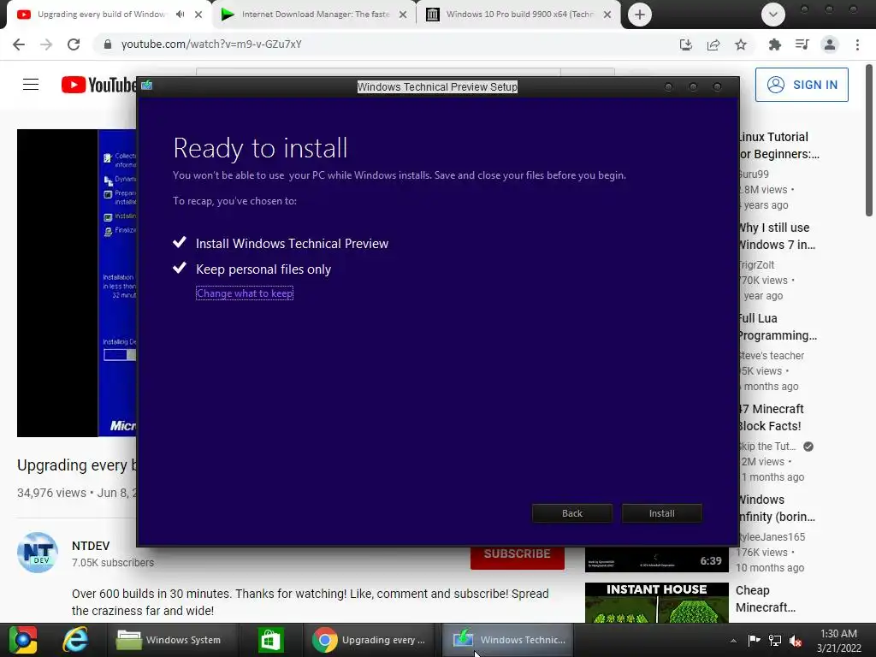The width and height of the screenshot is (876, 657).
Task: Show hidden tray icons arrow
Action: 733,641
